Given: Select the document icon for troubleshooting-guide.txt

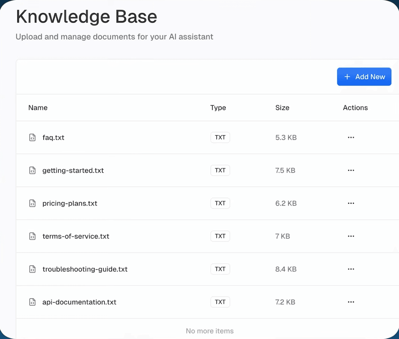Looking at the screenshot, I should click(32, 269).
